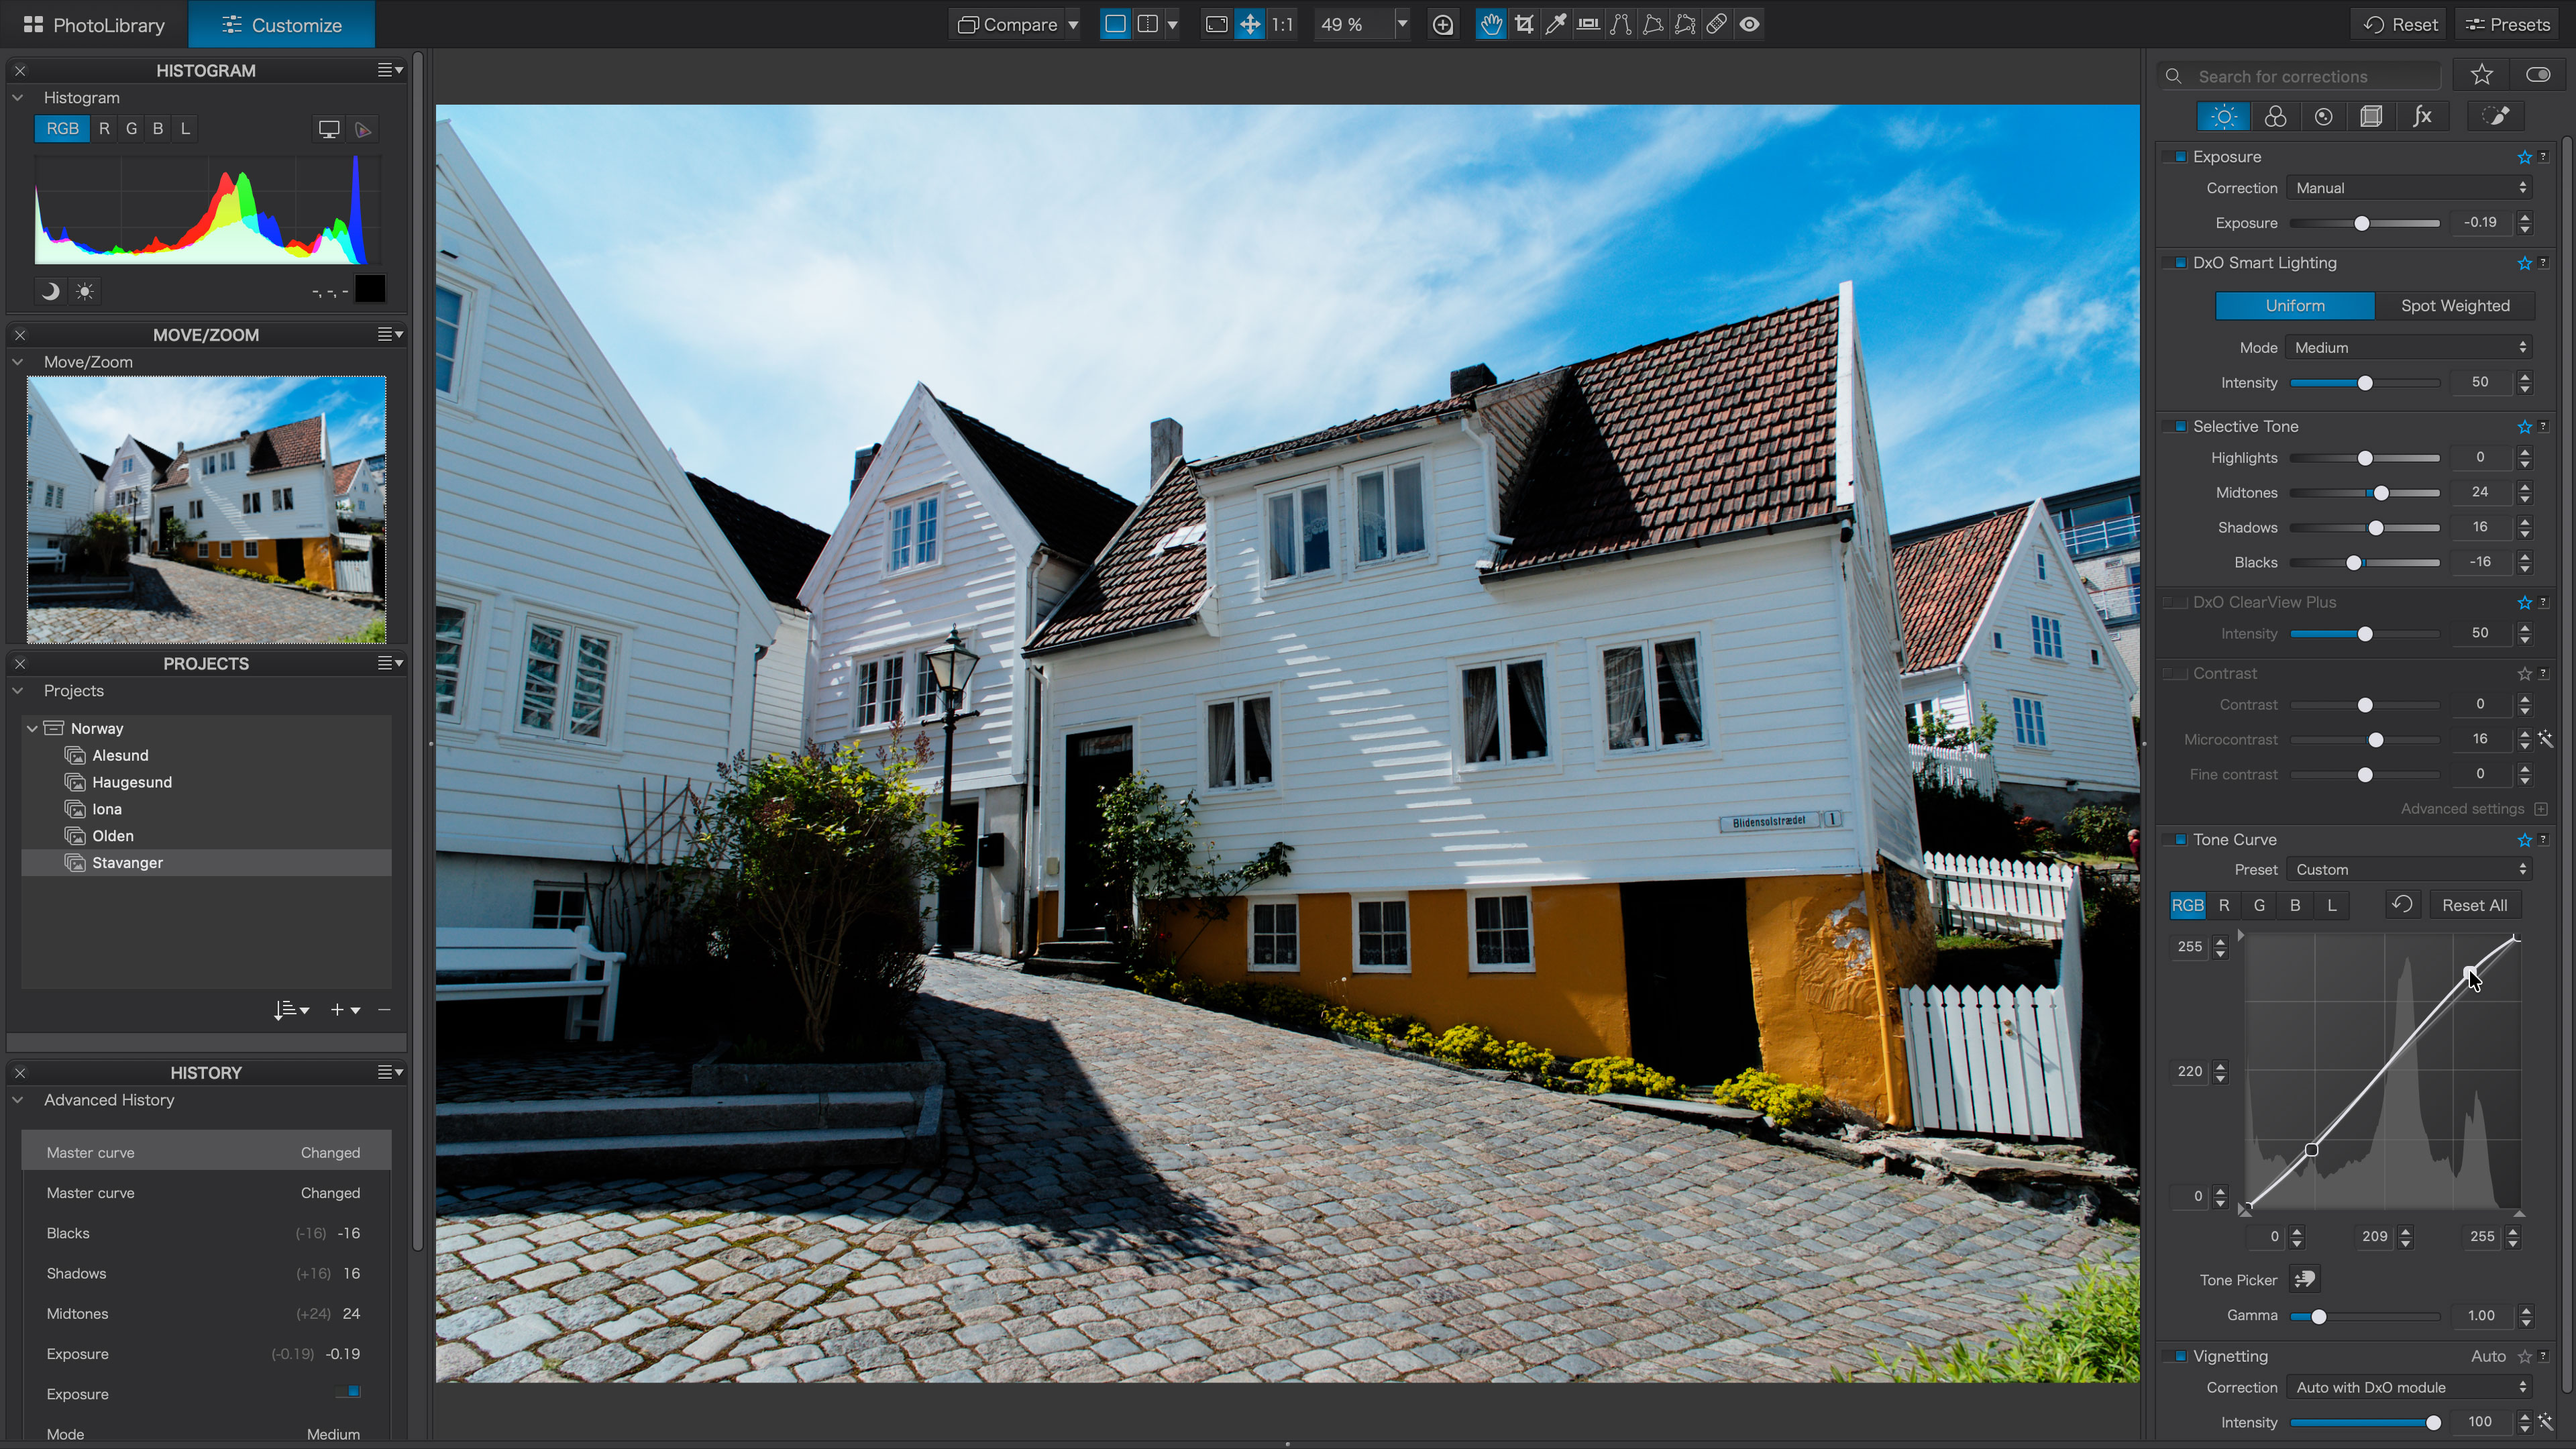
Task: Click the Reset button
Action: tap(2400, 24)
